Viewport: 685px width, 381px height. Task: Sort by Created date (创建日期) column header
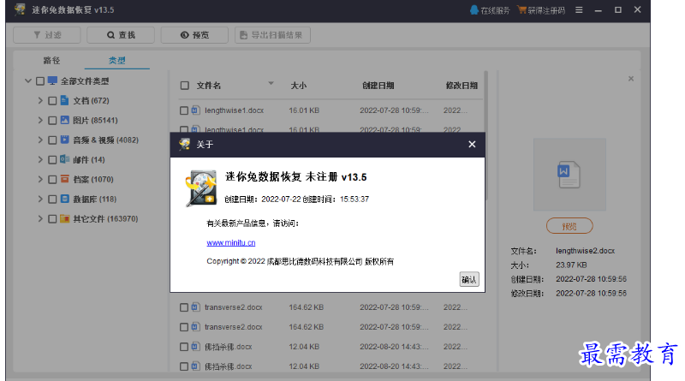click(x=378, y=86)
